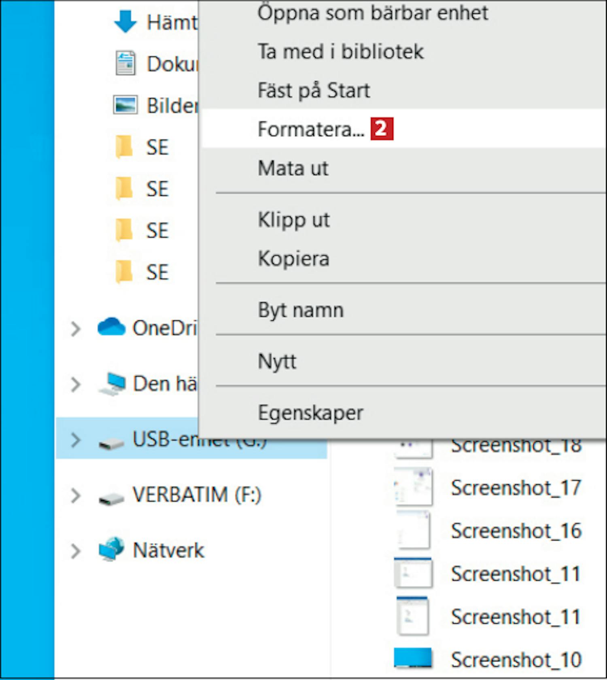Screen dimensions: 607x680
Task: Expand the Nätverk tree node
Action: pos(75,551)
